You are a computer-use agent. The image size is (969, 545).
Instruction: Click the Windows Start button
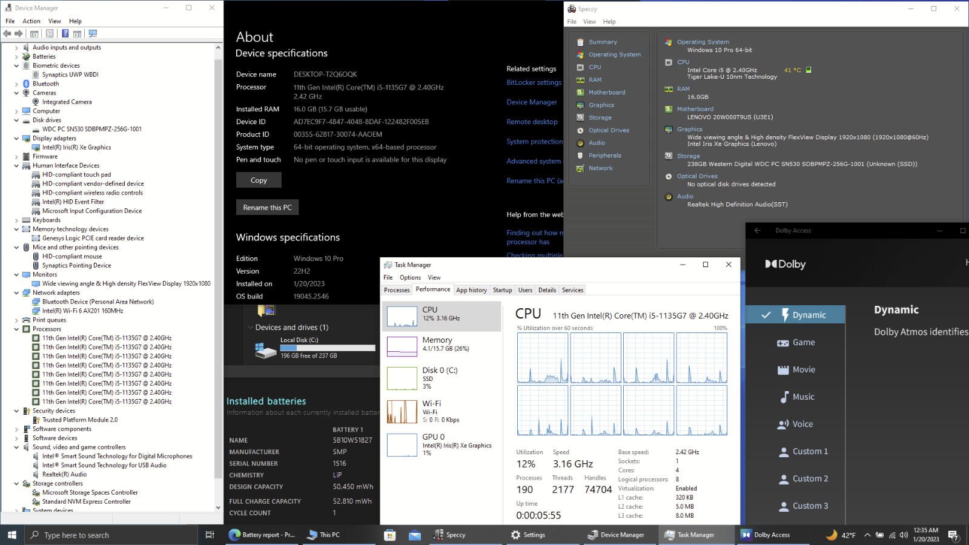[x=12, y=535]
